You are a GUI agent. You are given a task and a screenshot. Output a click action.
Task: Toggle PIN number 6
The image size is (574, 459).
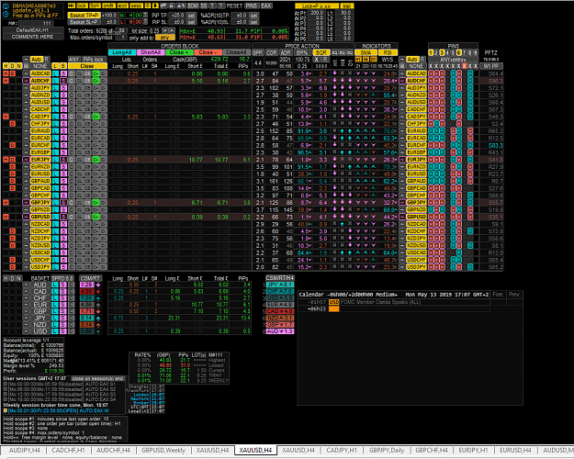click(x=458, y=52)
